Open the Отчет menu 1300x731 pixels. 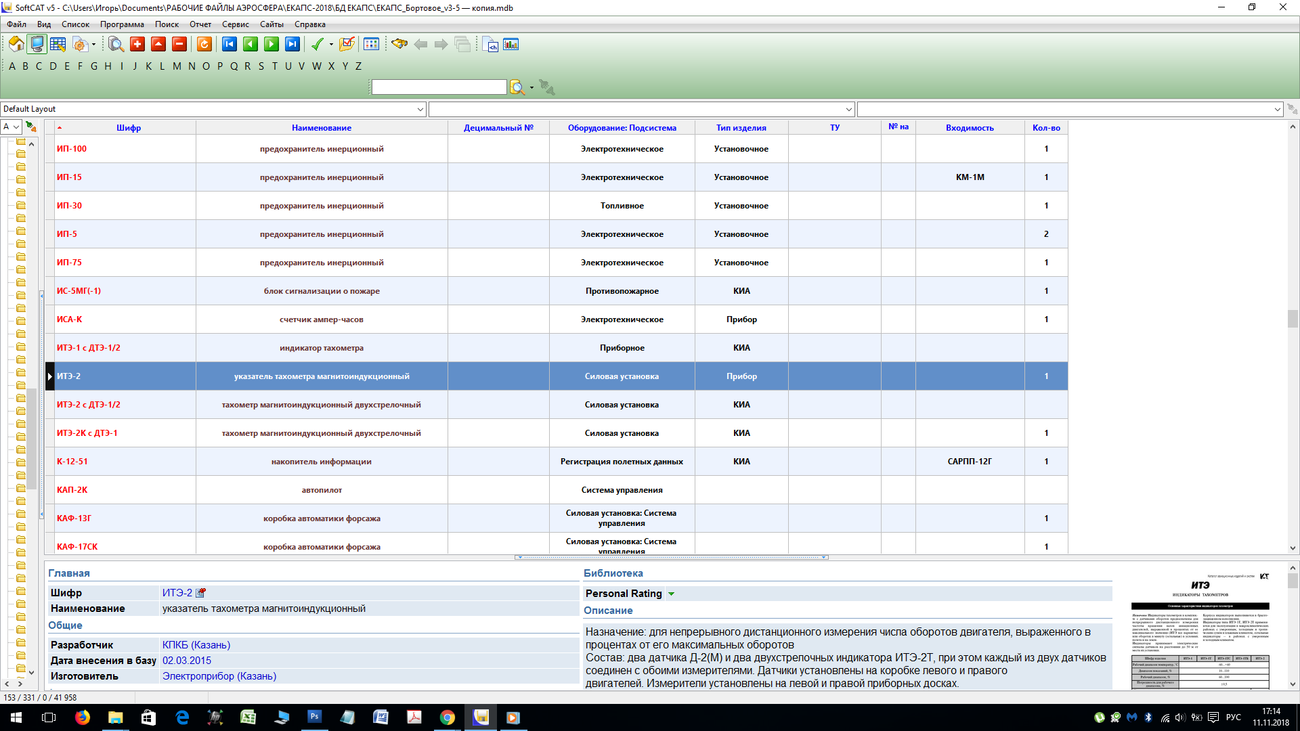point(200,24)
